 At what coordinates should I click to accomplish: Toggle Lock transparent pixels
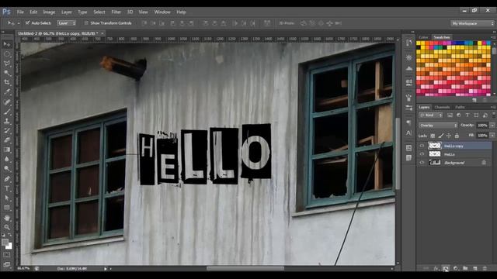433,136
